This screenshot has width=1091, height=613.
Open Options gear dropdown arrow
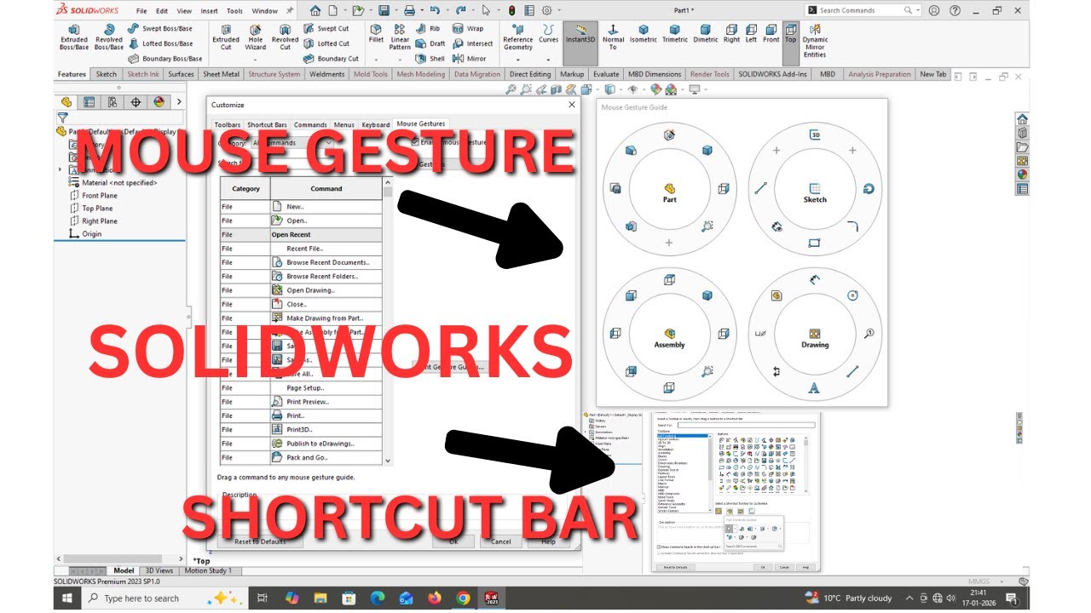pos(558,10)
